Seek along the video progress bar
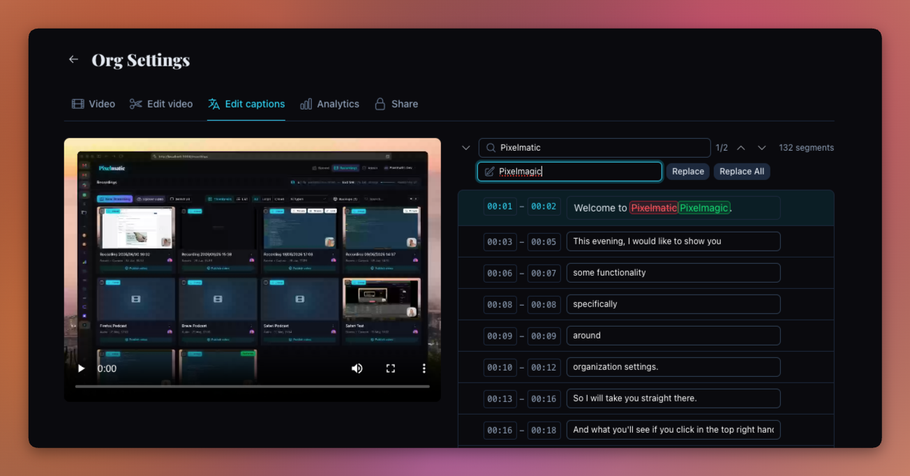The image size is (910, 476). 253,386
